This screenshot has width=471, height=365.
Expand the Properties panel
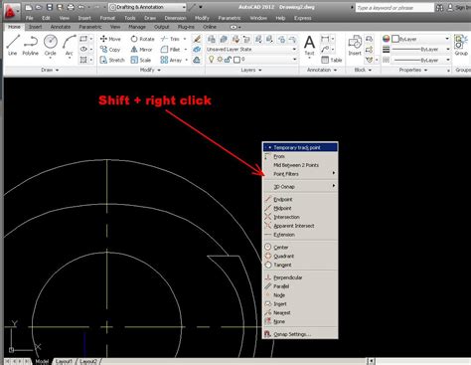(x=413, y=70)
